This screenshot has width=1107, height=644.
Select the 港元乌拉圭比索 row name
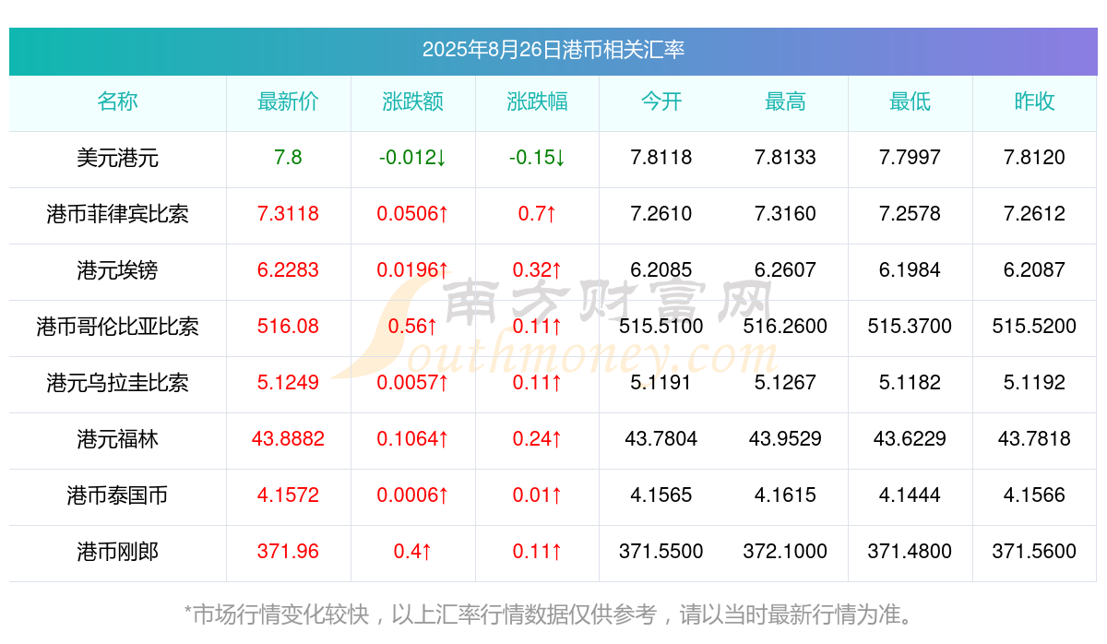pyautogui.click(x=118, y=383)
